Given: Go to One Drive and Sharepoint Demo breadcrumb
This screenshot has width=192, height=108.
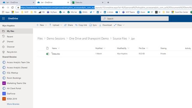Looking at the screenshot, I should click(x=89, y=39).
